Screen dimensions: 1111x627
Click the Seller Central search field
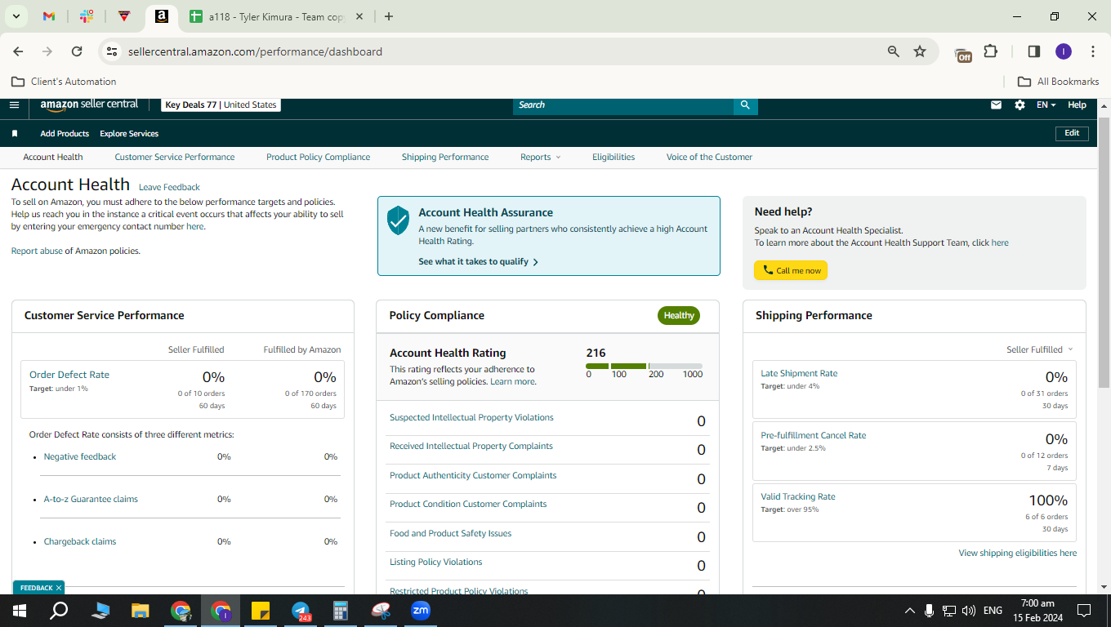tap(623, 104)
